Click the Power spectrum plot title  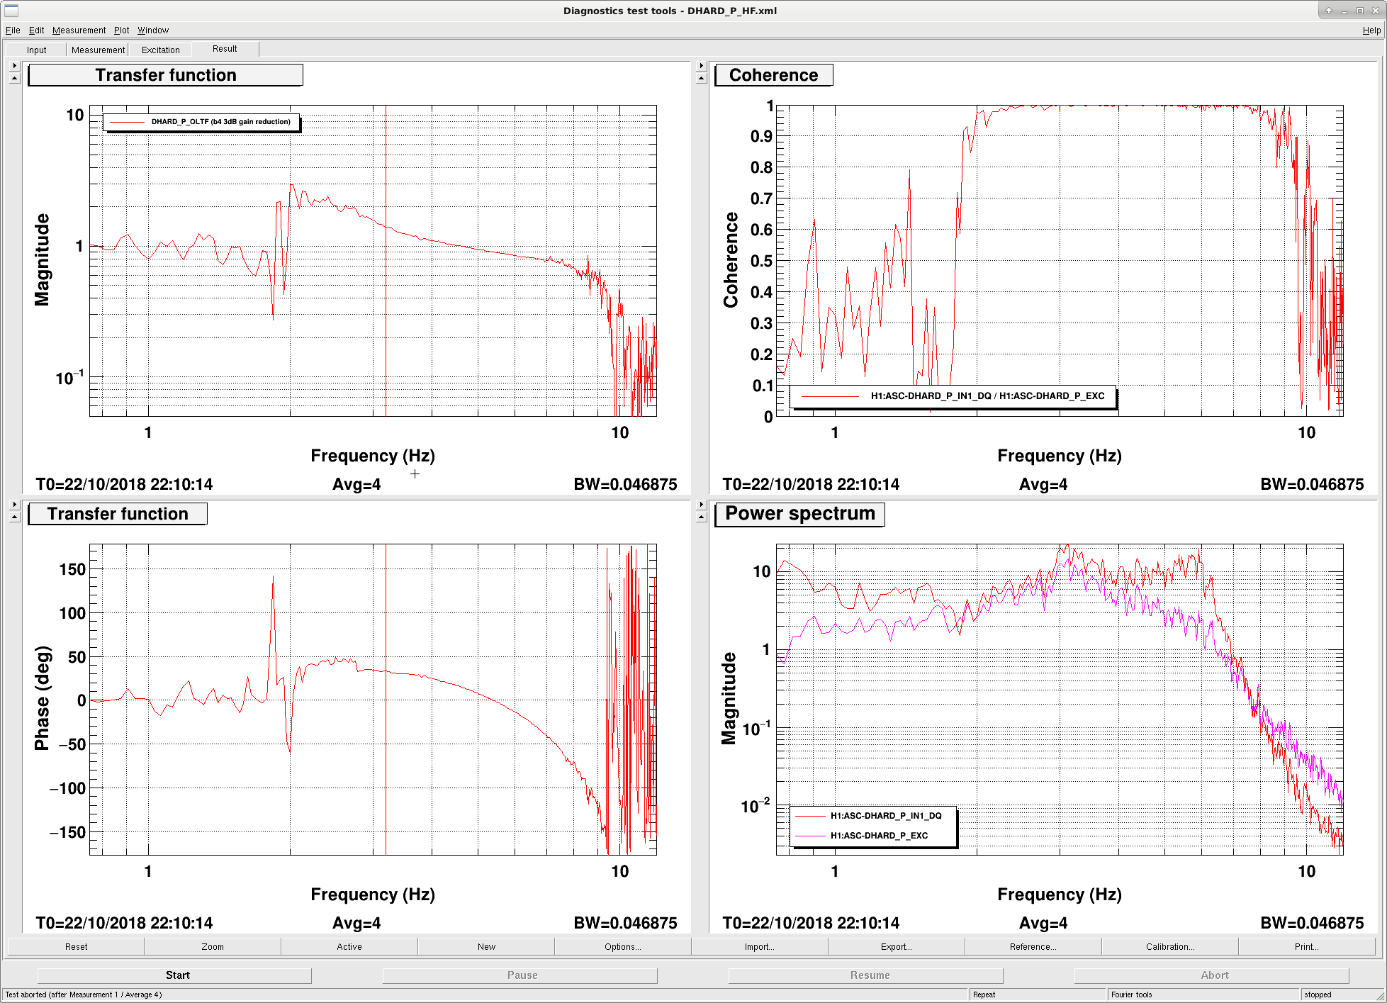pos(799,514)
